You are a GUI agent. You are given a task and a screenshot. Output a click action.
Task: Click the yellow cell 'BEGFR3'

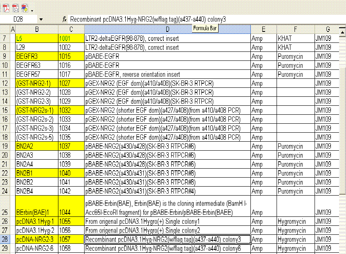(37, 56)
